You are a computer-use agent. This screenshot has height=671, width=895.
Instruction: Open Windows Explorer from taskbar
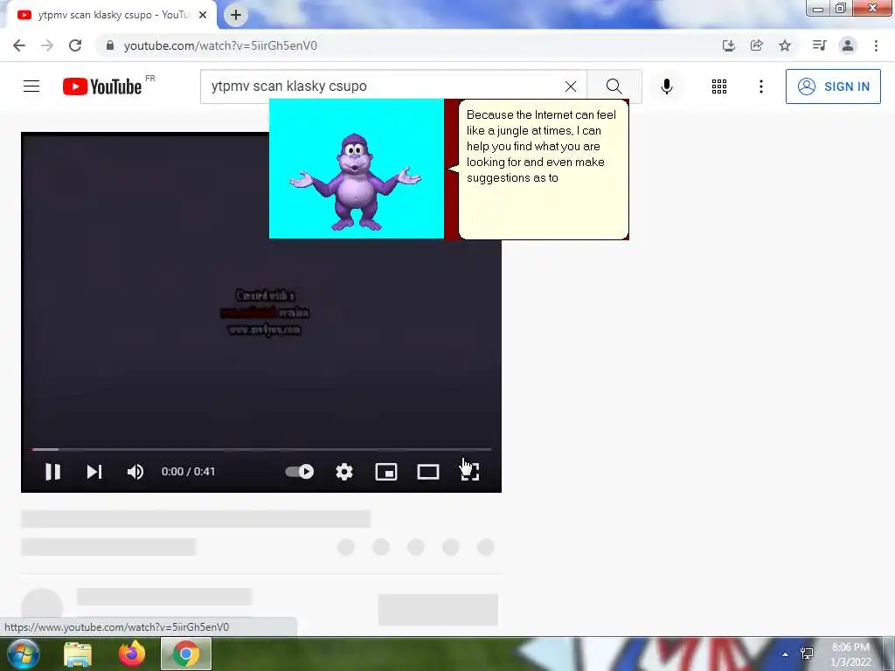[x=78, y=654]
